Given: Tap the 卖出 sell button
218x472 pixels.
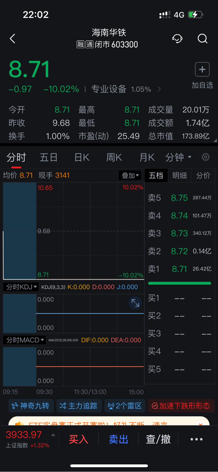Looking at the screenshot, I should pyautogui.click(x=118, y=439).
